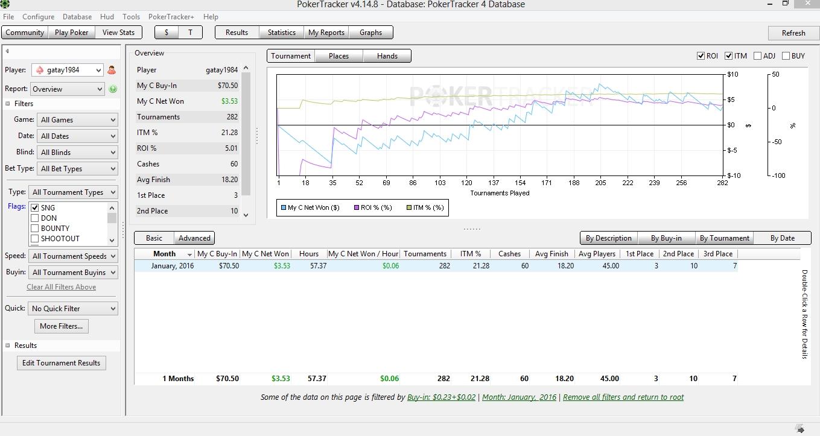Click Remove all filters and return to root
This screenshot has height=436, width=820.
point(623,397)
